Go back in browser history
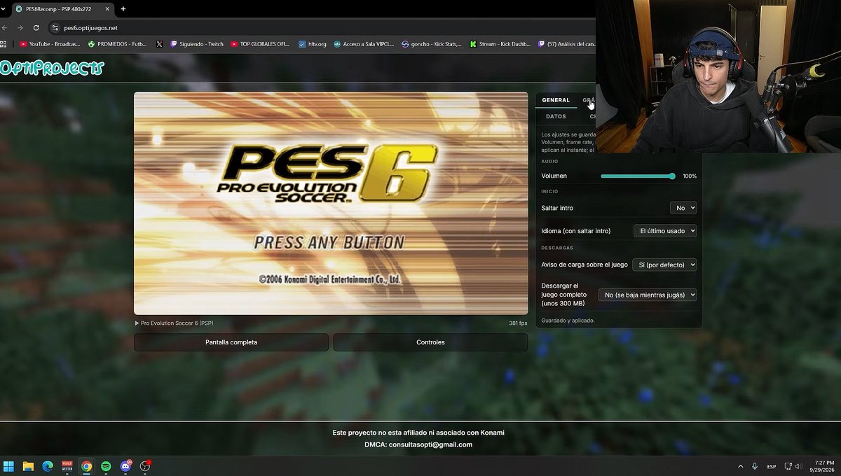 click(x=5, y=28)
